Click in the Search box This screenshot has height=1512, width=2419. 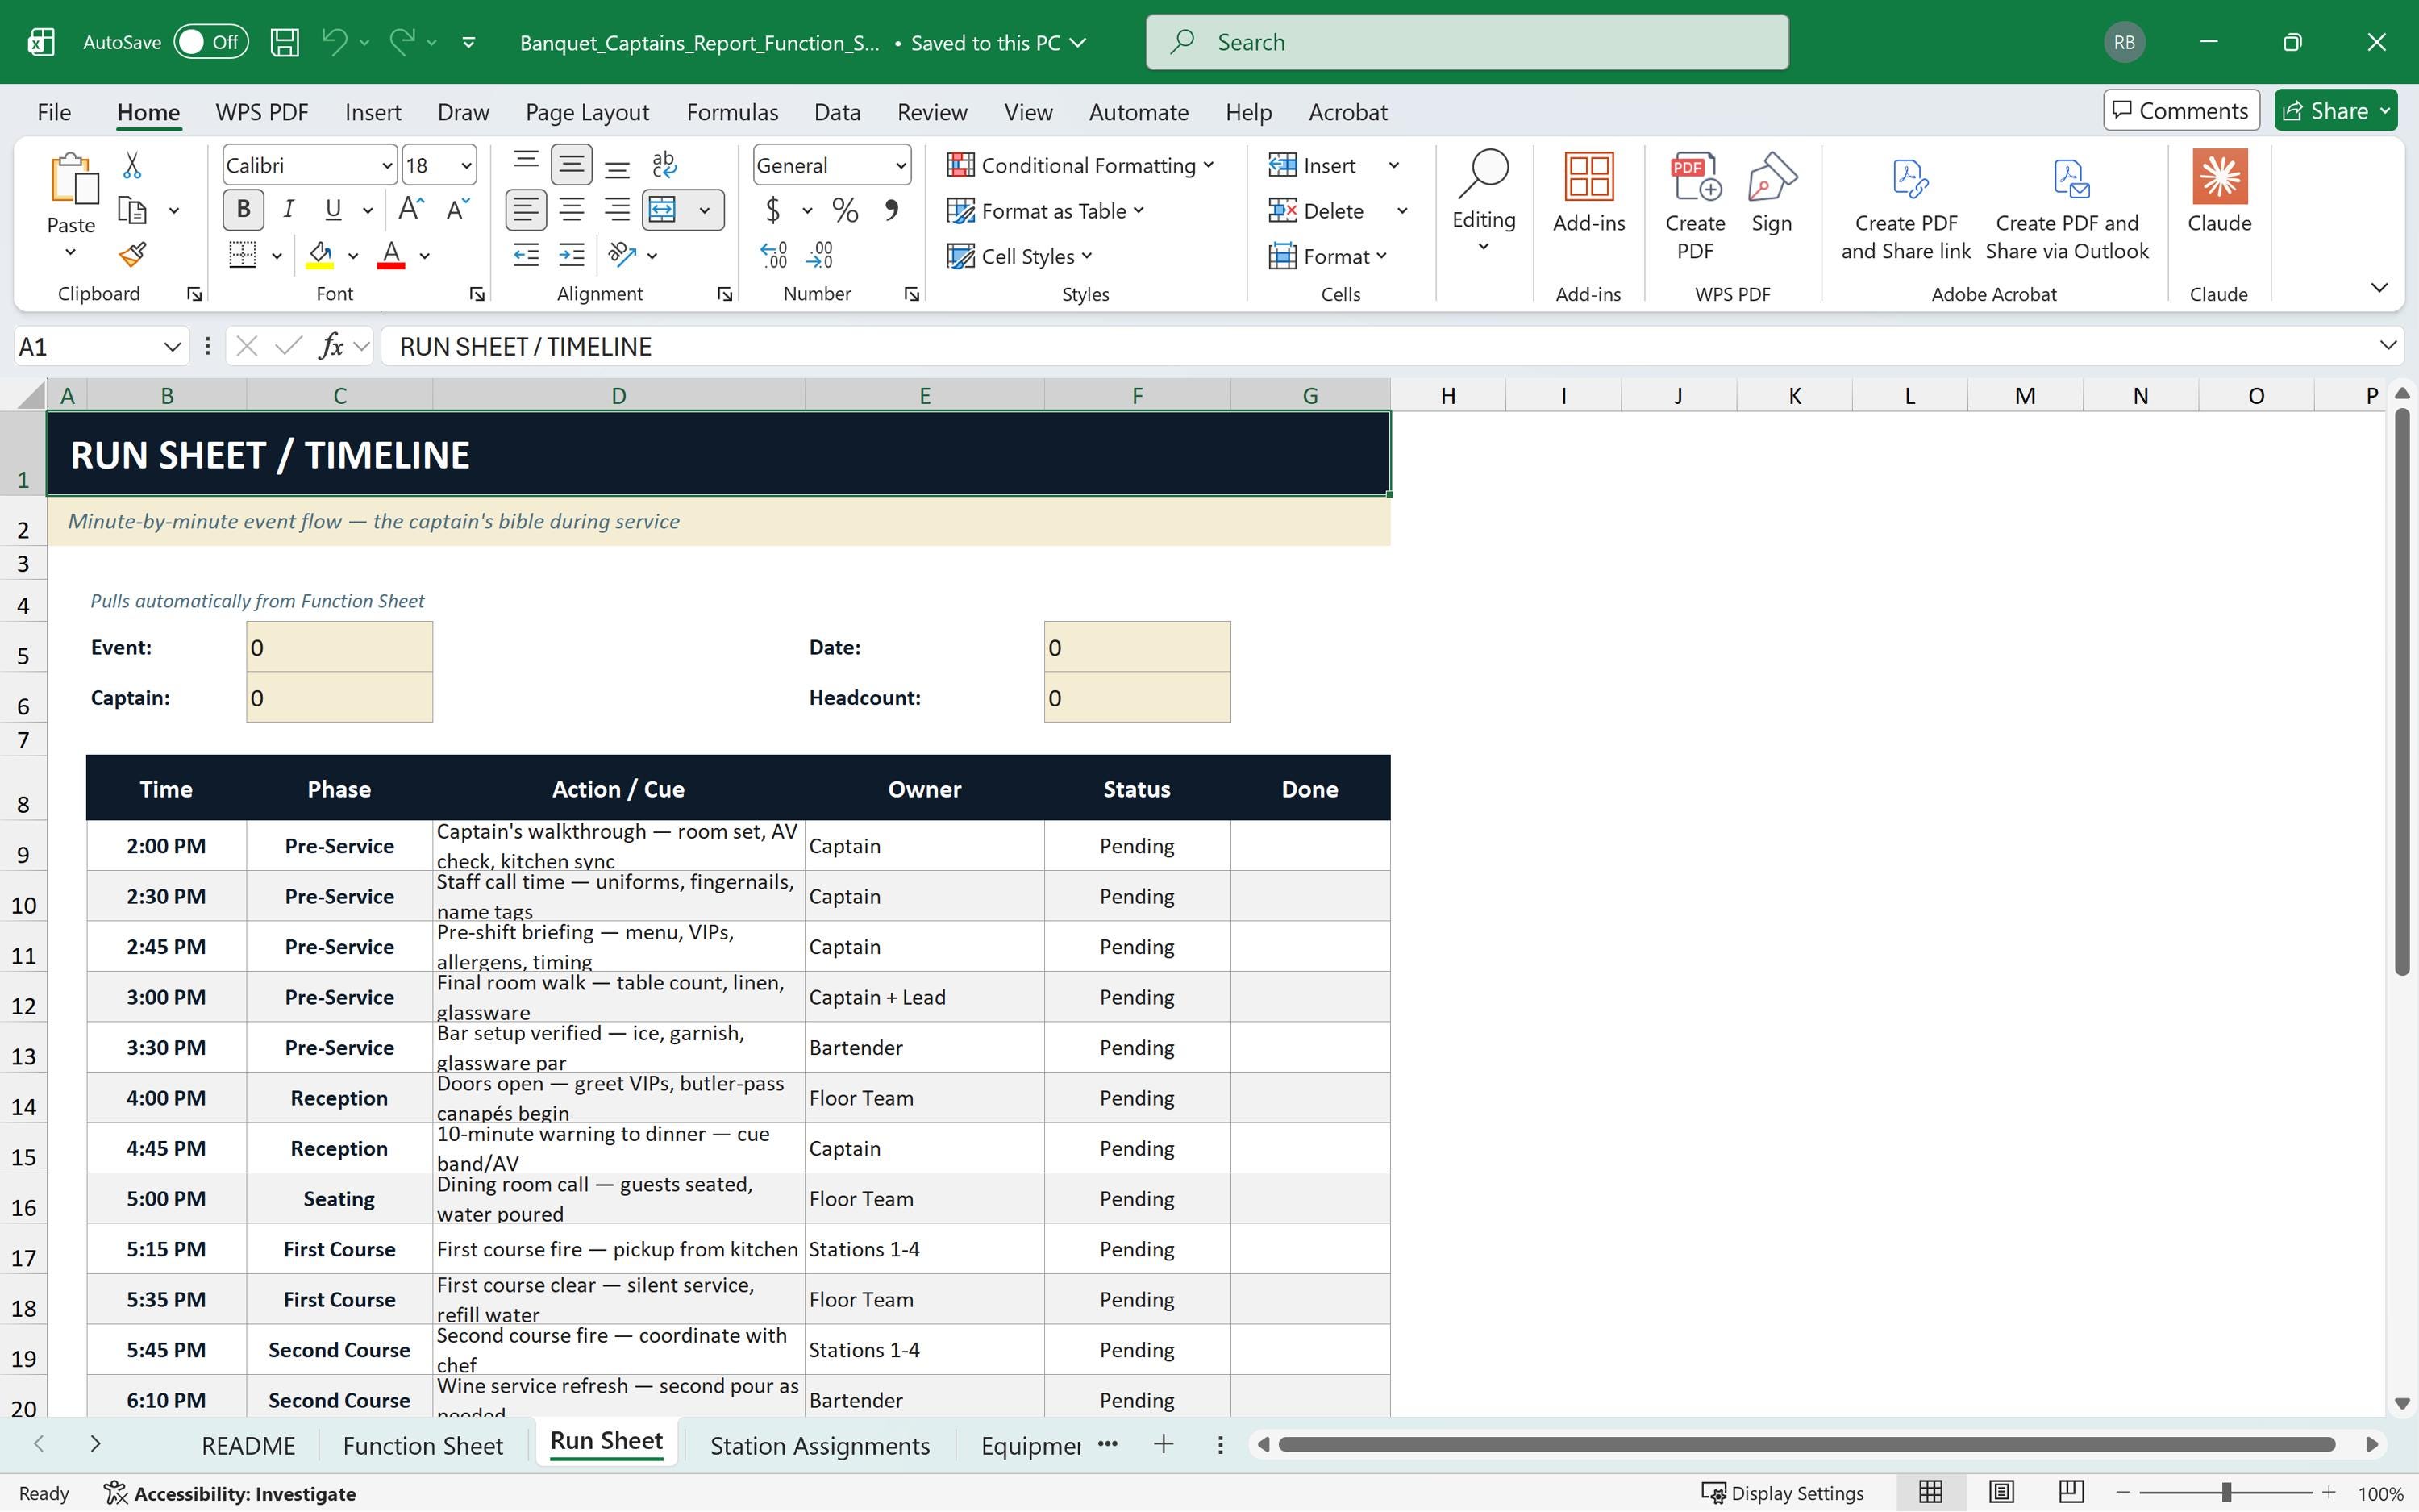(x=1467, y=42)
